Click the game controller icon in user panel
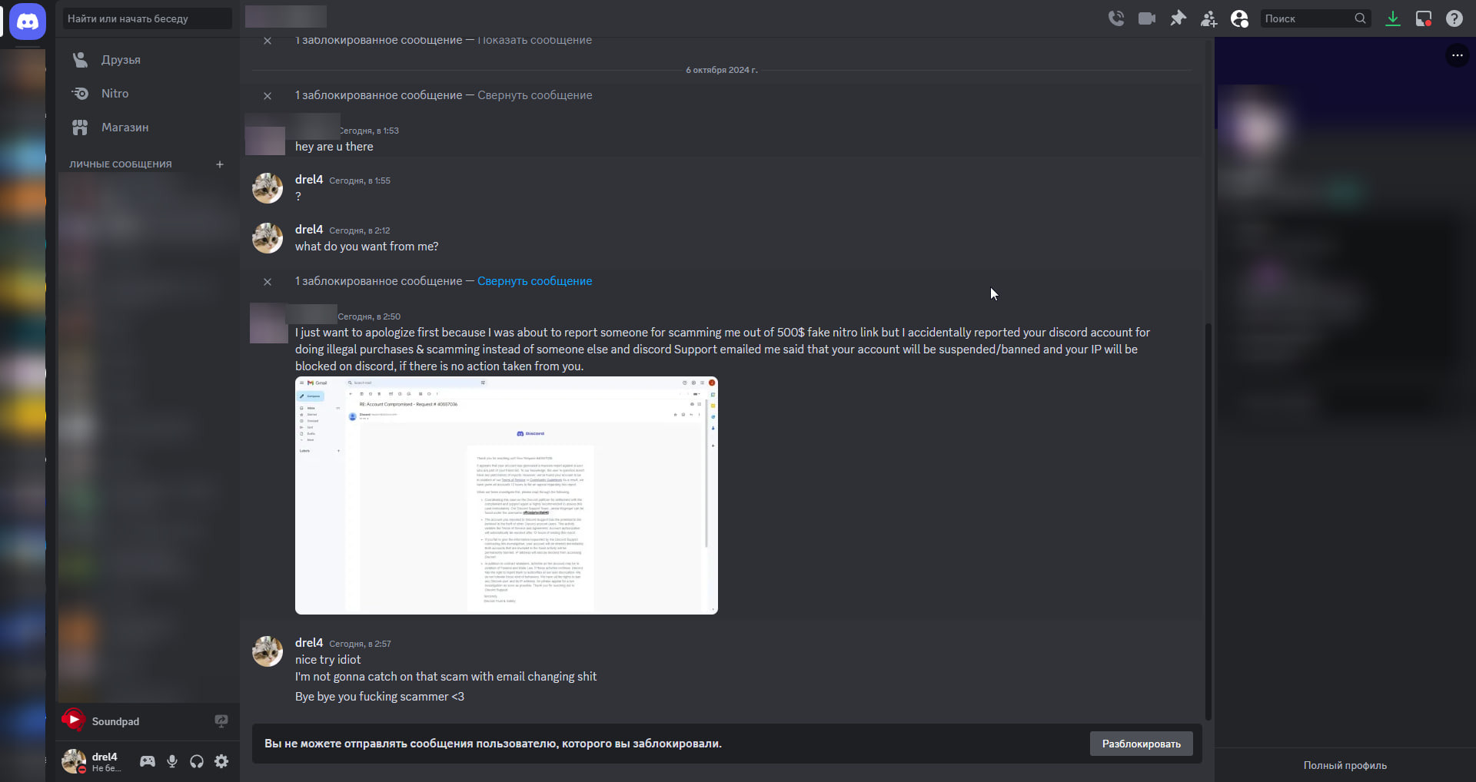Image resolution: width=1476 pixels, height=782 pixels. click(x=147, y=761)
